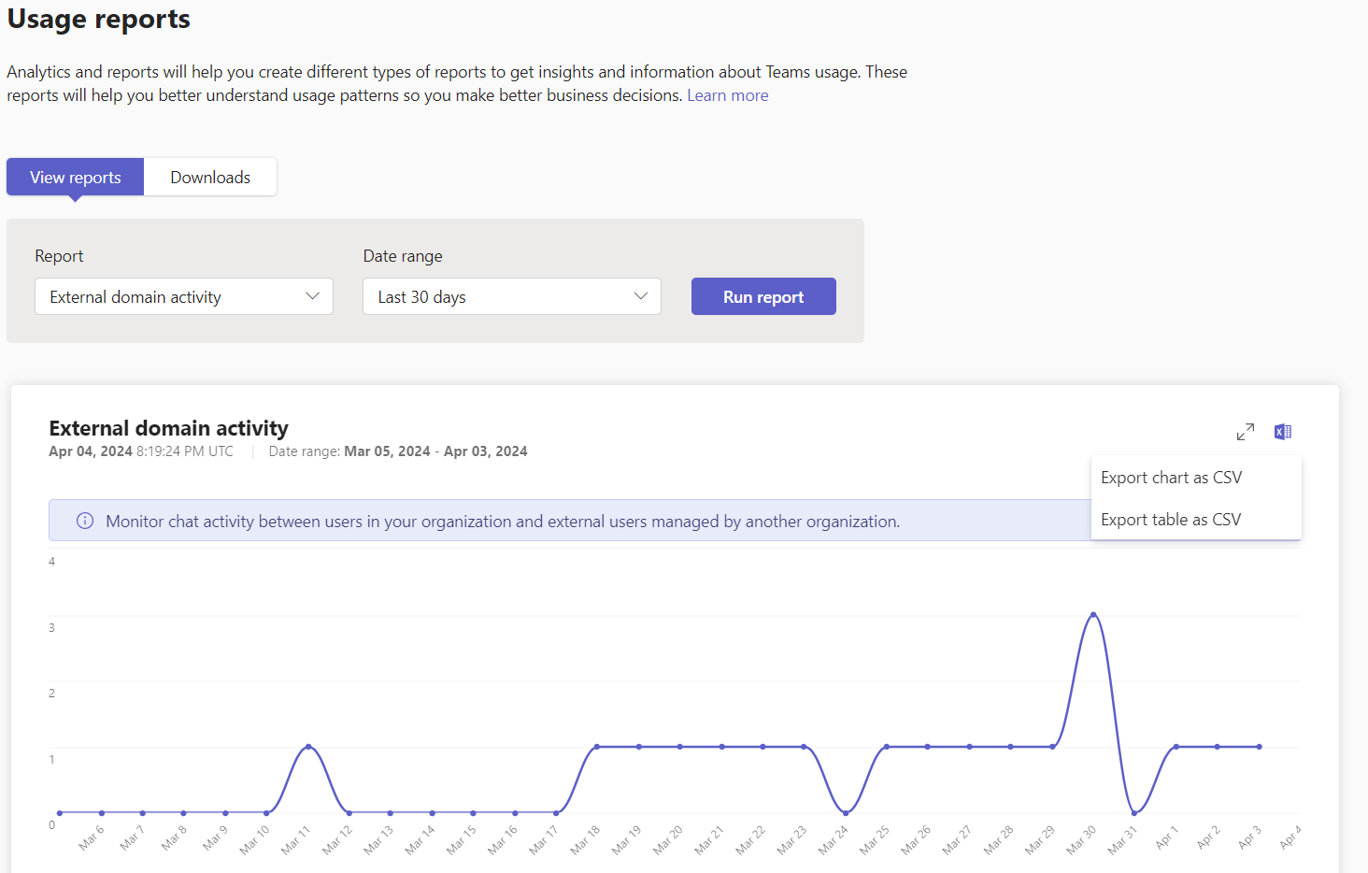Screen dimensions: 1368x873
Task: Click the Mar 30 peak data point
Action: pyautogui.click(x=1093, y=615)
